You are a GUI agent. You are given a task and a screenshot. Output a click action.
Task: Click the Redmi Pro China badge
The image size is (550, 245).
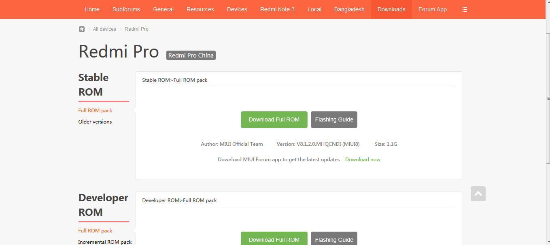[x=191, y=55]
